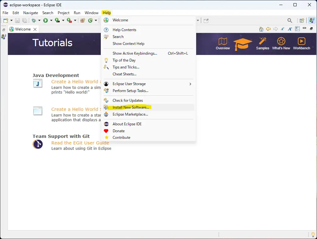Select About Eclipse IDE
Viewport: 317px width, 239px height.
click(148, 124)
